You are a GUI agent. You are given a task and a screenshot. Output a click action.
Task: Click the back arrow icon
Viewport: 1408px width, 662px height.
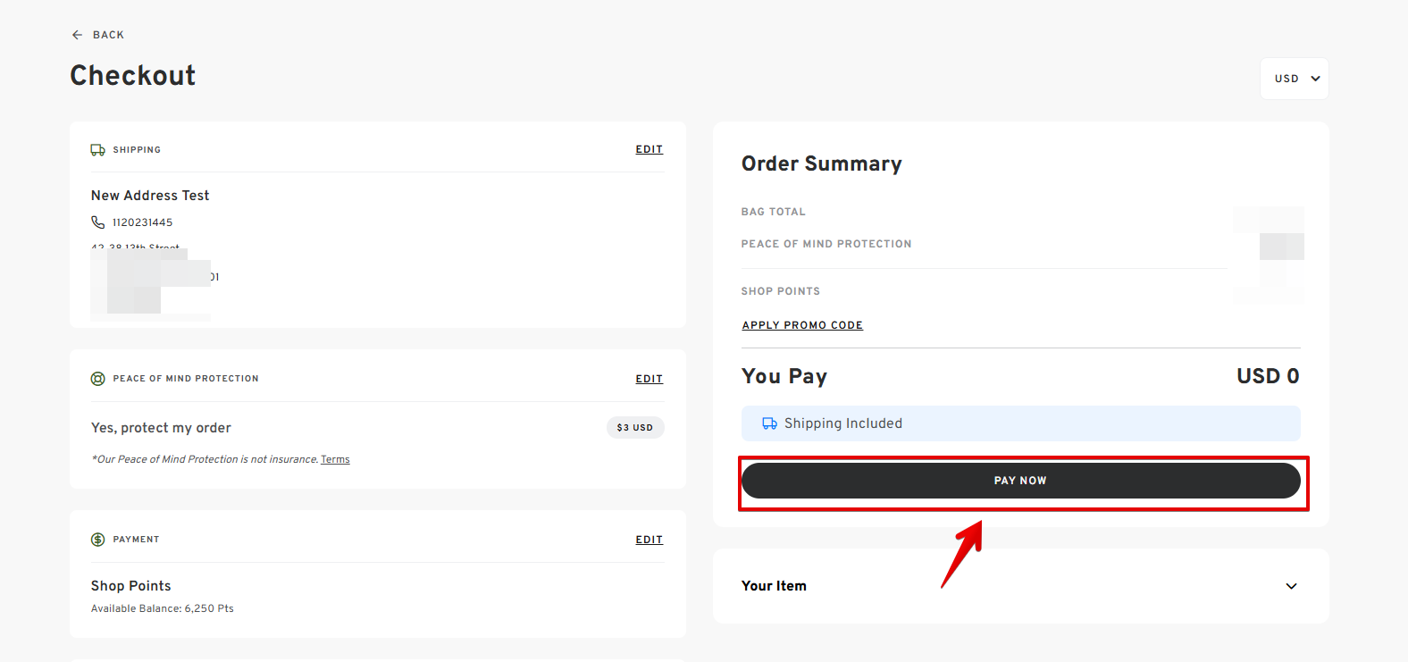[77, 35]
